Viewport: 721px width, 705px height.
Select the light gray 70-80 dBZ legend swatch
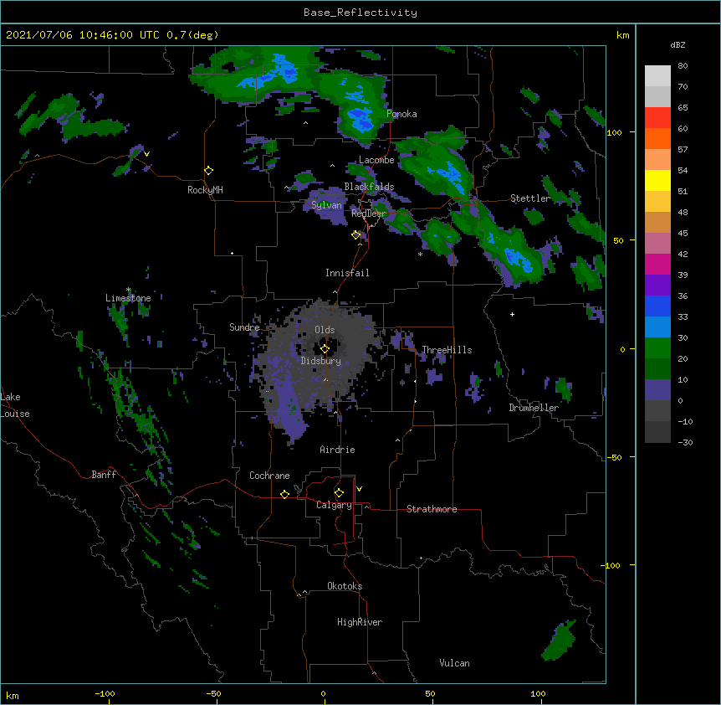657,76
